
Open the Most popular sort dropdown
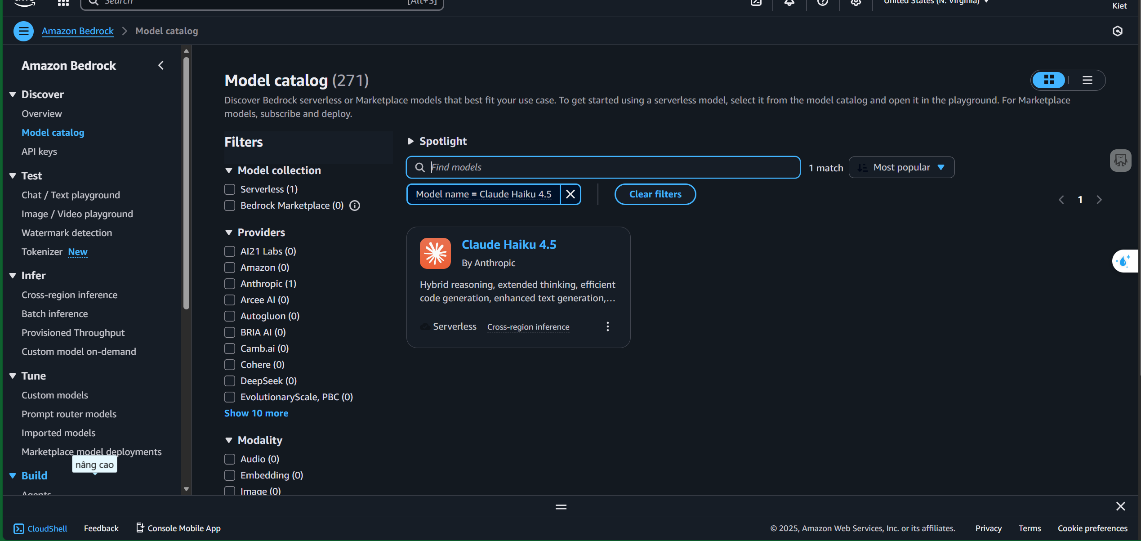901,167
